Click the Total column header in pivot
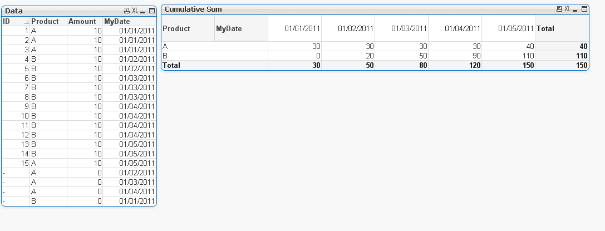 point(562,28)
